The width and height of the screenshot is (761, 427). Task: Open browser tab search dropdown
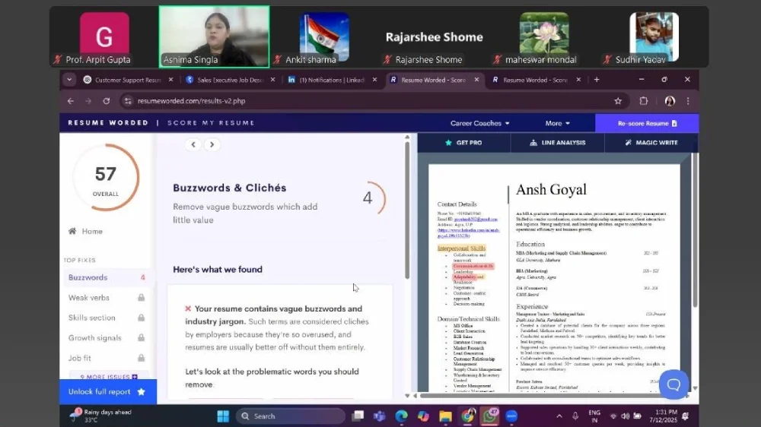point(70,80)
